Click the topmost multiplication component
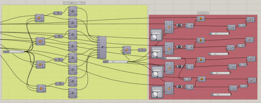The image size is (261, 103). (189, 26)
